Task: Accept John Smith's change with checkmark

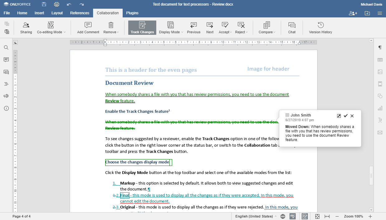Action: [x=346, y=116]
